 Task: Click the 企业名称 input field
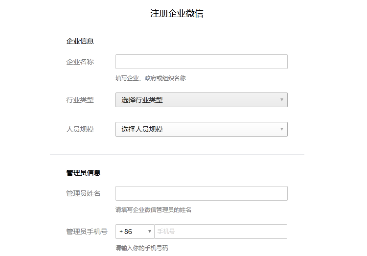tap(201, 62)
